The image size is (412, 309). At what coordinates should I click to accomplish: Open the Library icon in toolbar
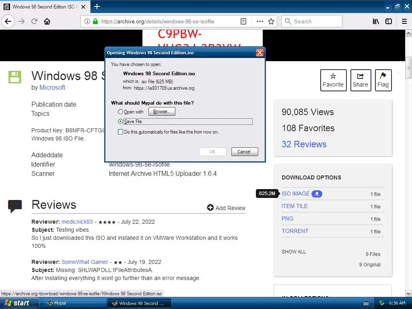coord(376,21)
